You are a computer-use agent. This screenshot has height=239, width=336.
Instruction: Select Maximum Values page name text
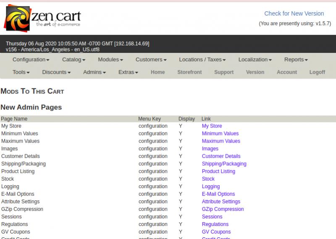[20, 141]
